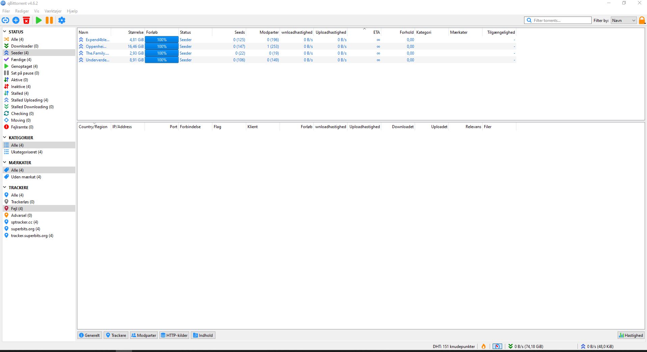The image size is (647, 352).
Task: Switch to the Indhold tab
Action: [203, 335]
